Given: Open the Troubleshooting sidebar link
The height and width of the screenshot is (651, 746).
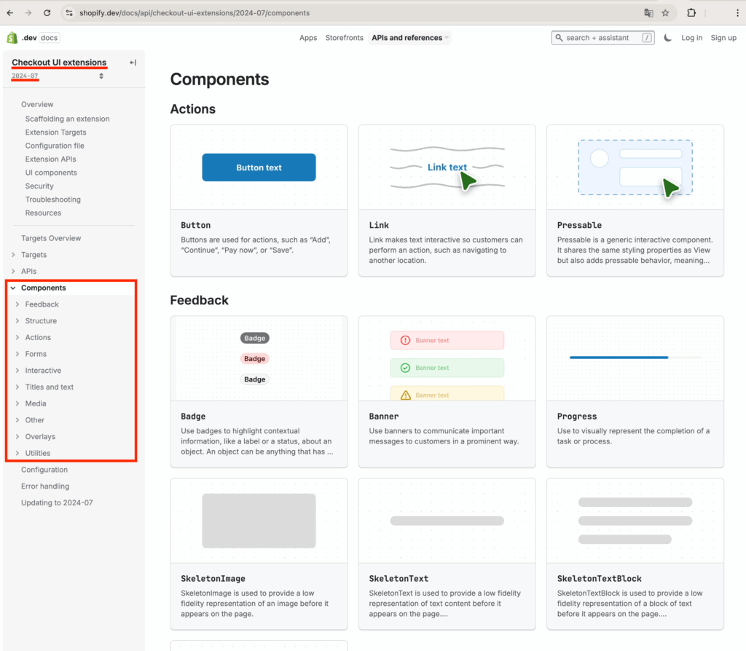Looking at the screenshot, I should [x=52, y=200].
